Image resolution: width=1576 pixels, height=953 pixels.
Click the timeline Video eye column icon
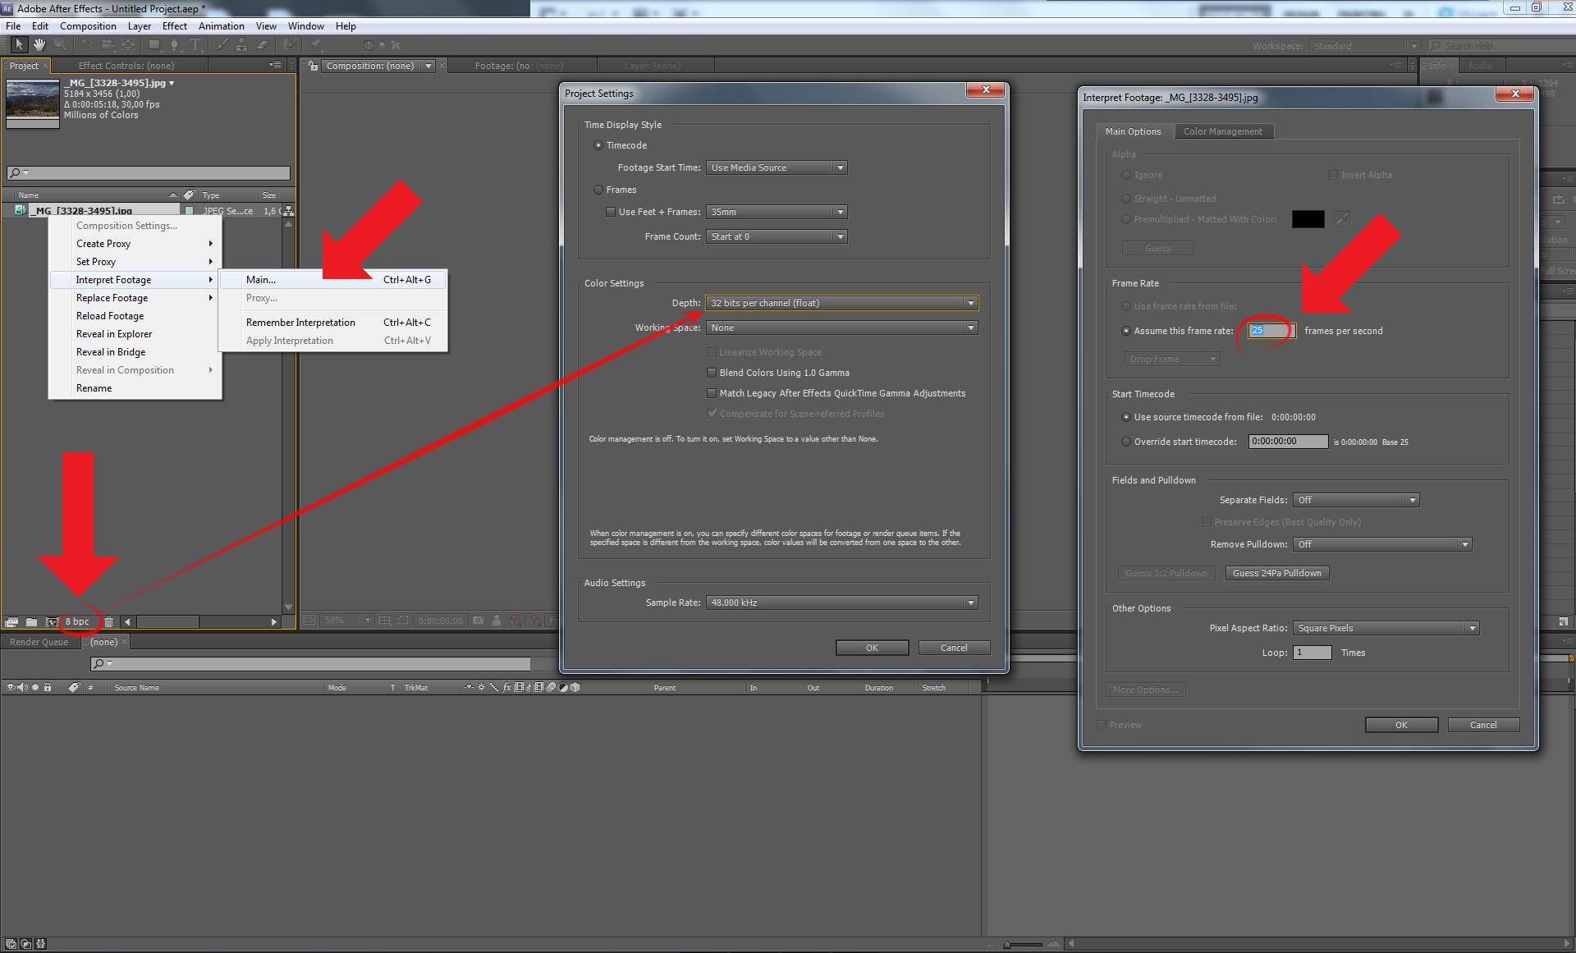(x=11, y=687)
